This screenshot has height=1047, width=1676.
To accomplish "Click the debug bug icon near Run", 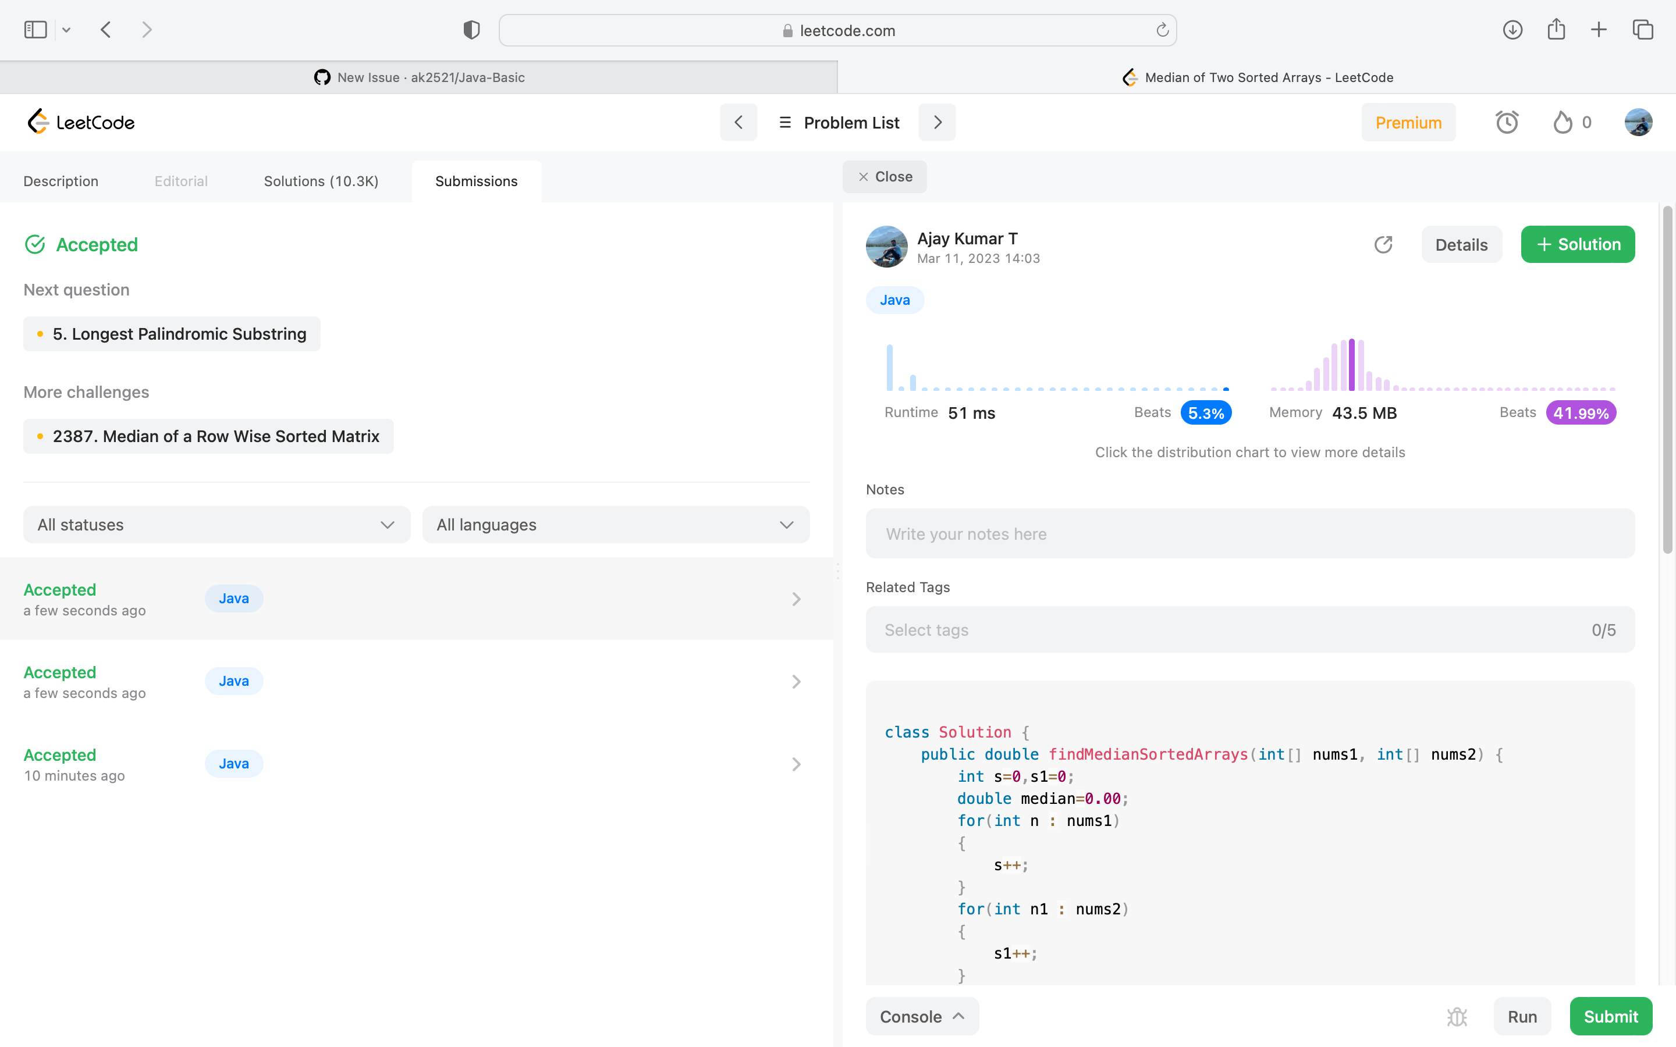I will (x=1457, y=1016).
